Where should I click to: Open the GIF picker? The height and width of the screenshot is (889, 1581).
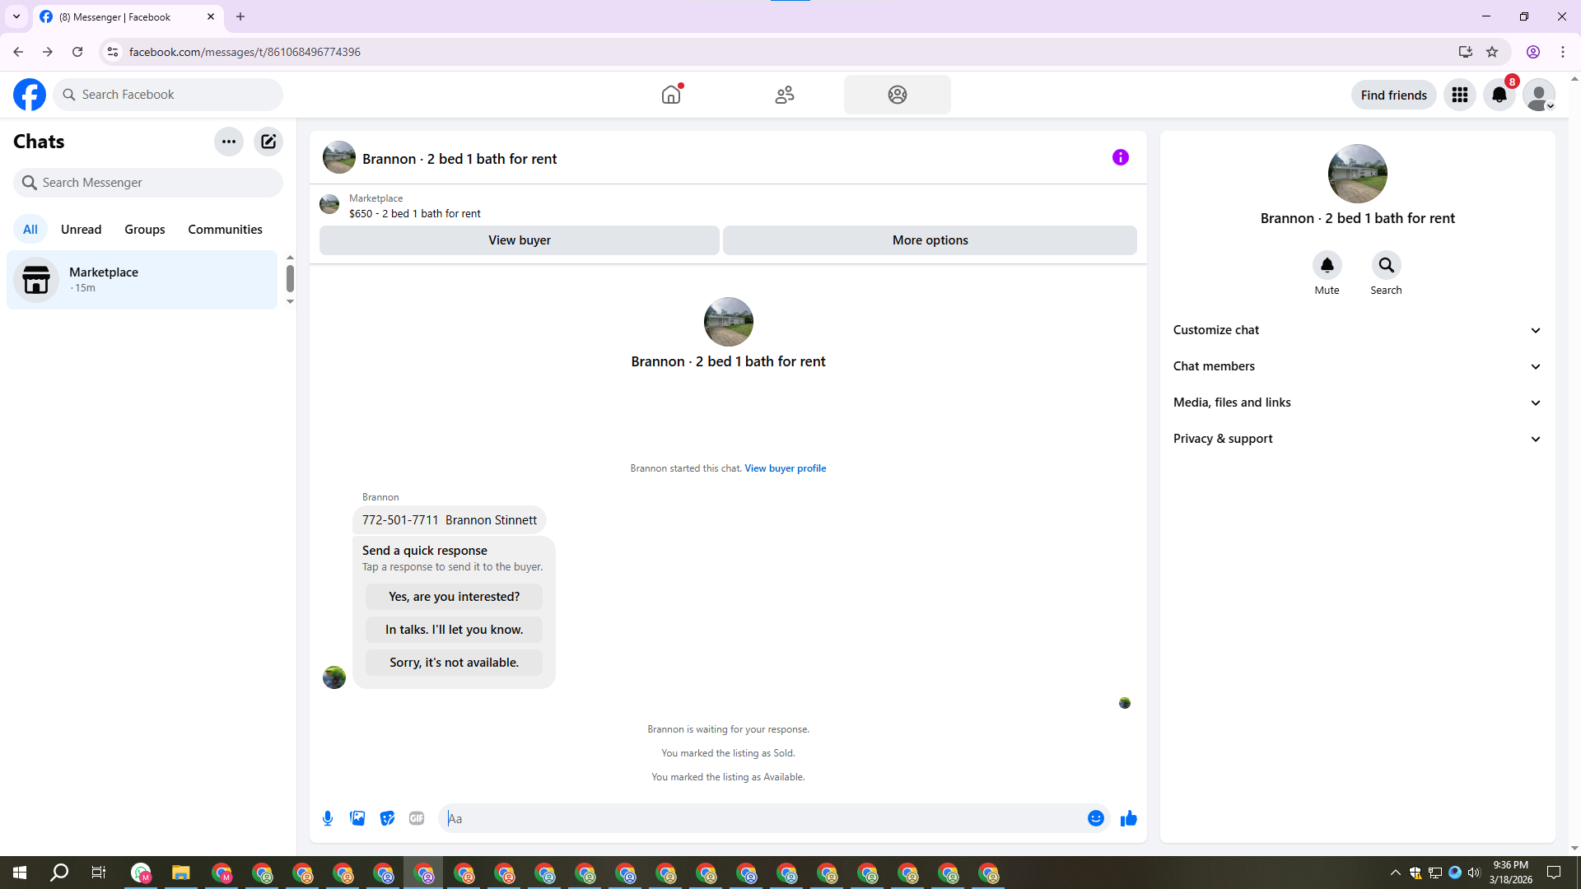point(417,818)
